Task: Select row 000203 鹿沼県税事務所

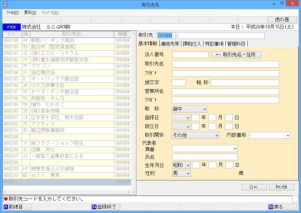Action: (67, 130)
